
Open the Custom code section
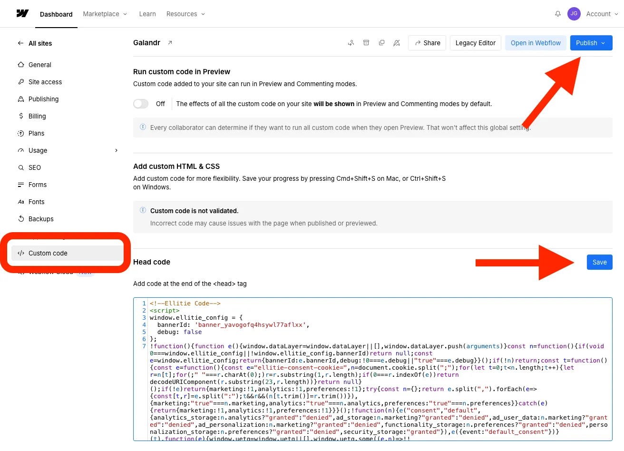click(x=48, y=253)
